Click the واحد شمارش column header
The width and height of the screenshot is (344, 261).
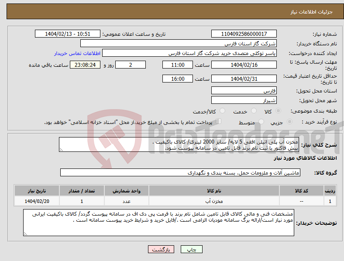click(127, 191)
